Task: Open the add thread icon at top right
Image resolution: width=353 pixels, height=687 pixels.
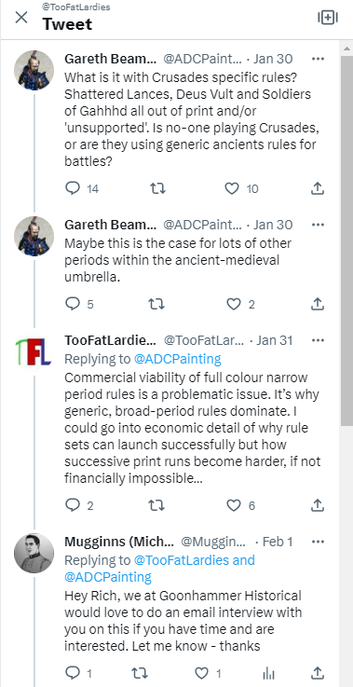Action: click(328, 18)
